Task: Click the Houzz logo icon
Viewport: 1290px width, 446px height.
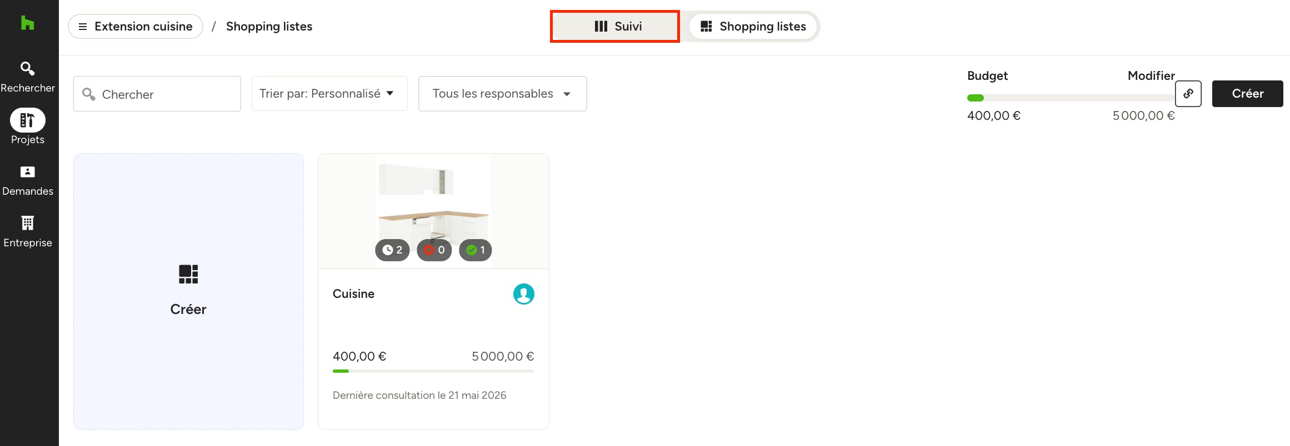Action: (x=27, y=23)
